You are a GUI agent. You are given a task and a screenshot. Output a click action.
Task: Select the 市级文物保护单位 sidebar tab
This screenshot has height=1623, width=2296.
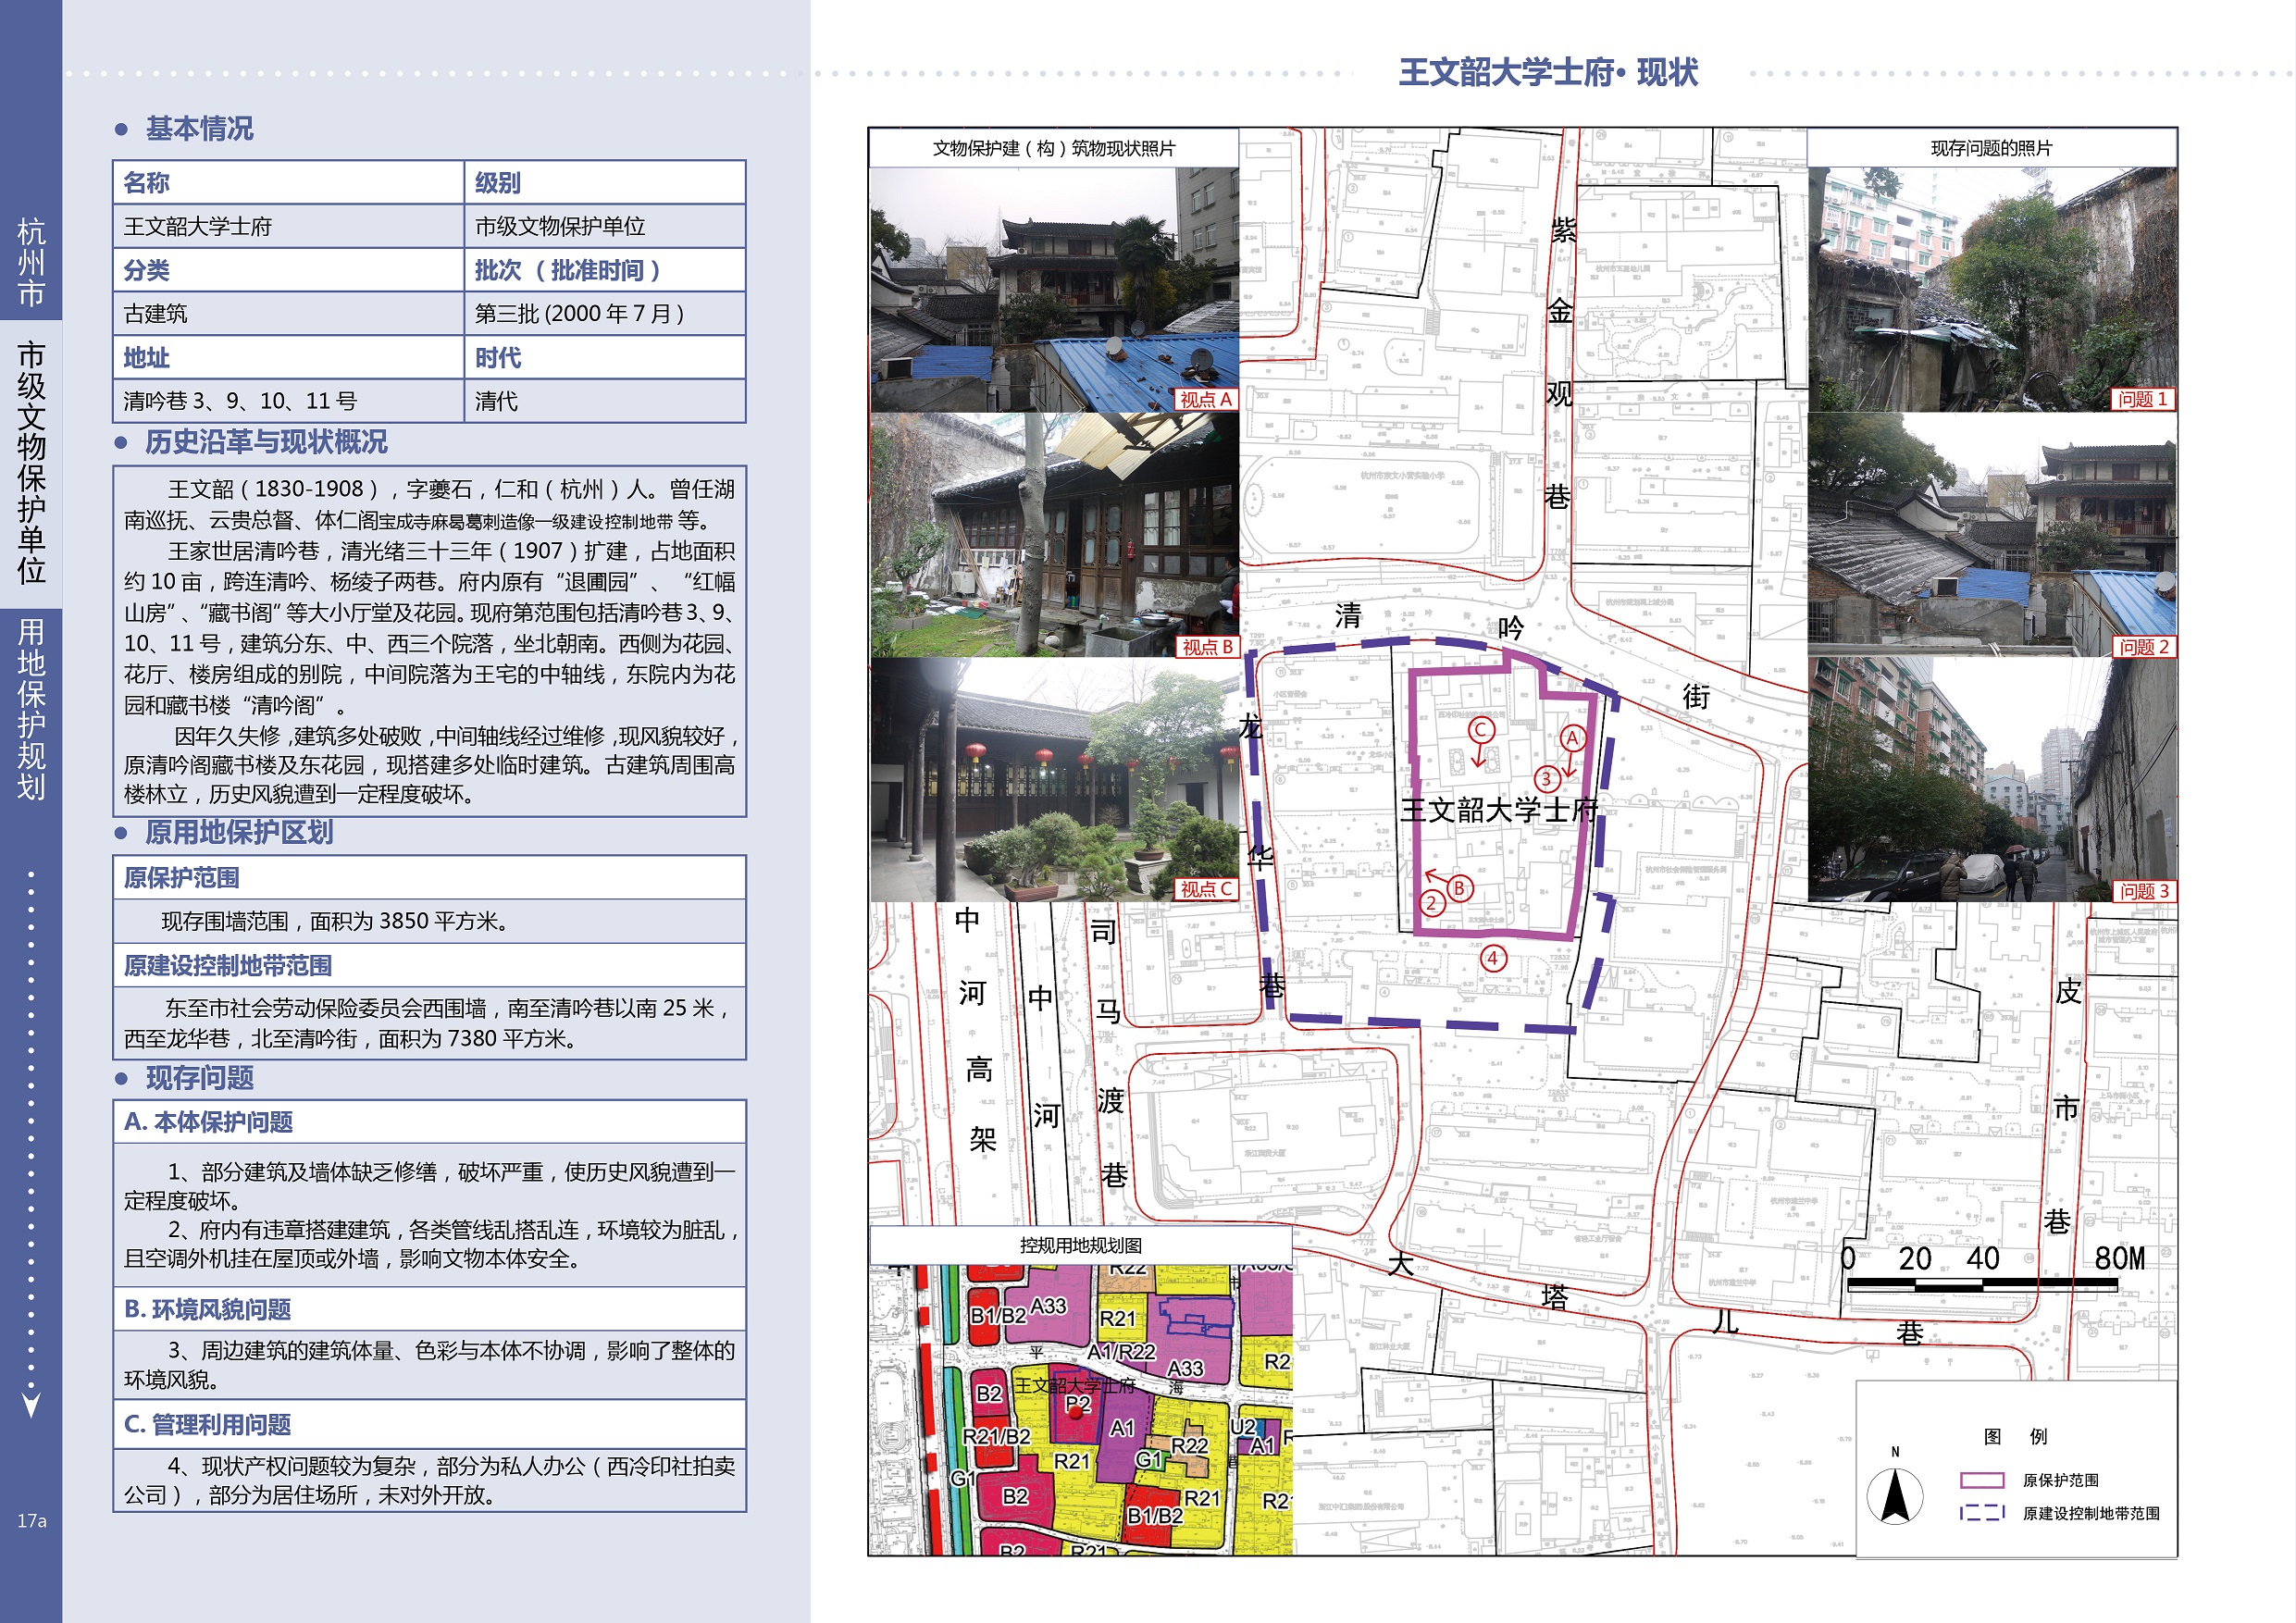[31, 463]
